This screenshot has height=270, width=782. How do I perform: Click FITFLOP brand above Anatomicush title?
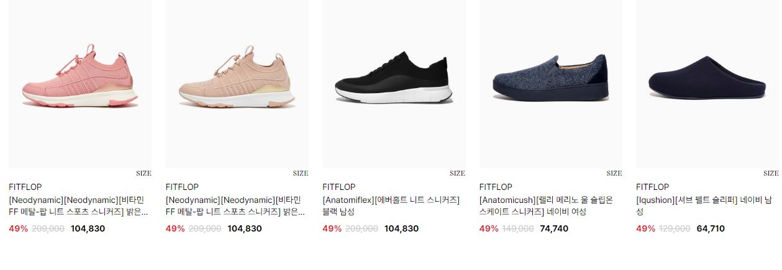tap(496, 187)
